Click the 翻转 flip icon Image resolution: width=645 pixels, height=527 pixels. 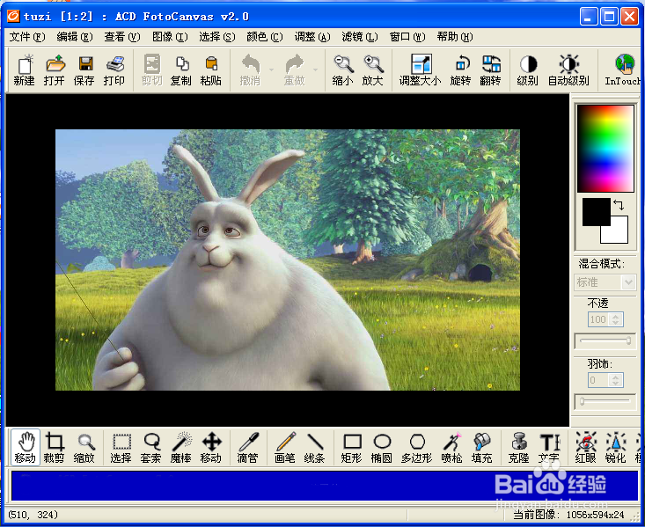click(x=490, y=70)
